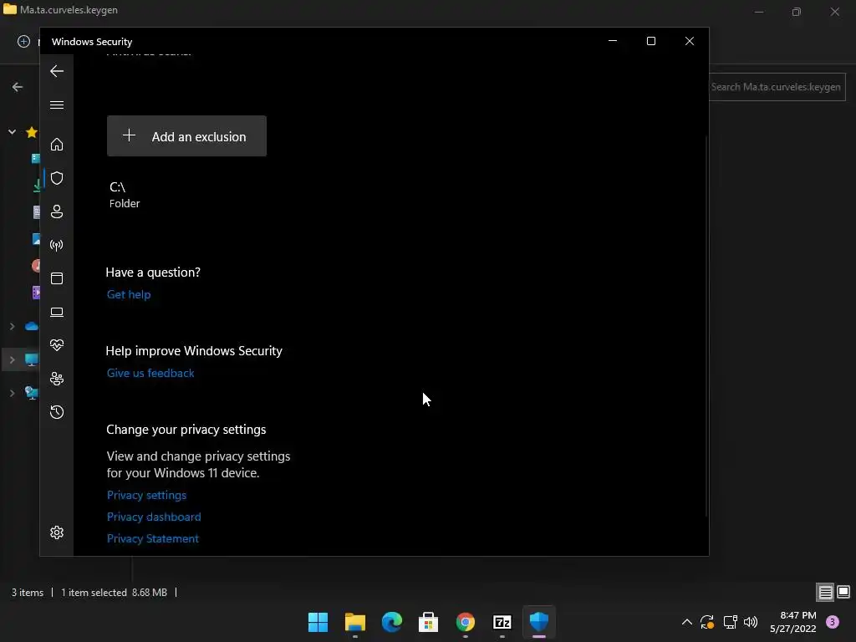Open Home in Windows Security sidebar
Image resolution: width=856 pixels, height=642 pixels.
57,144
